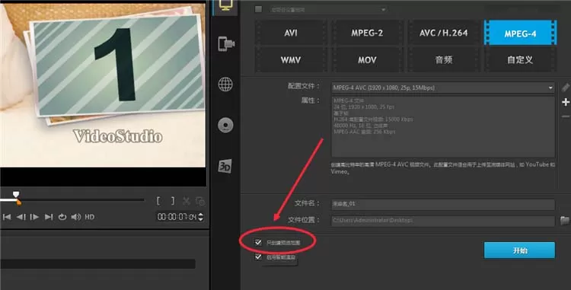Viewport: 571px width, 290px height.
Task: Select the AVI output format
Action: (x=291, y=33)
